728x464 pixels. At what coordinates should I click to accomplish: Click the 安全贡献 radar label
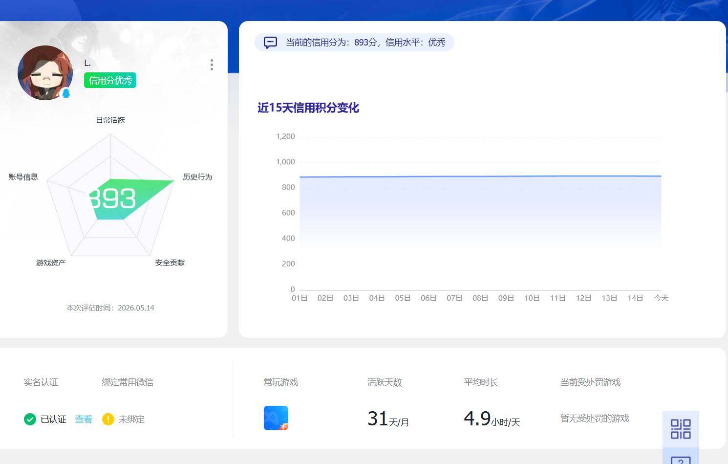(x=170, y=263)
